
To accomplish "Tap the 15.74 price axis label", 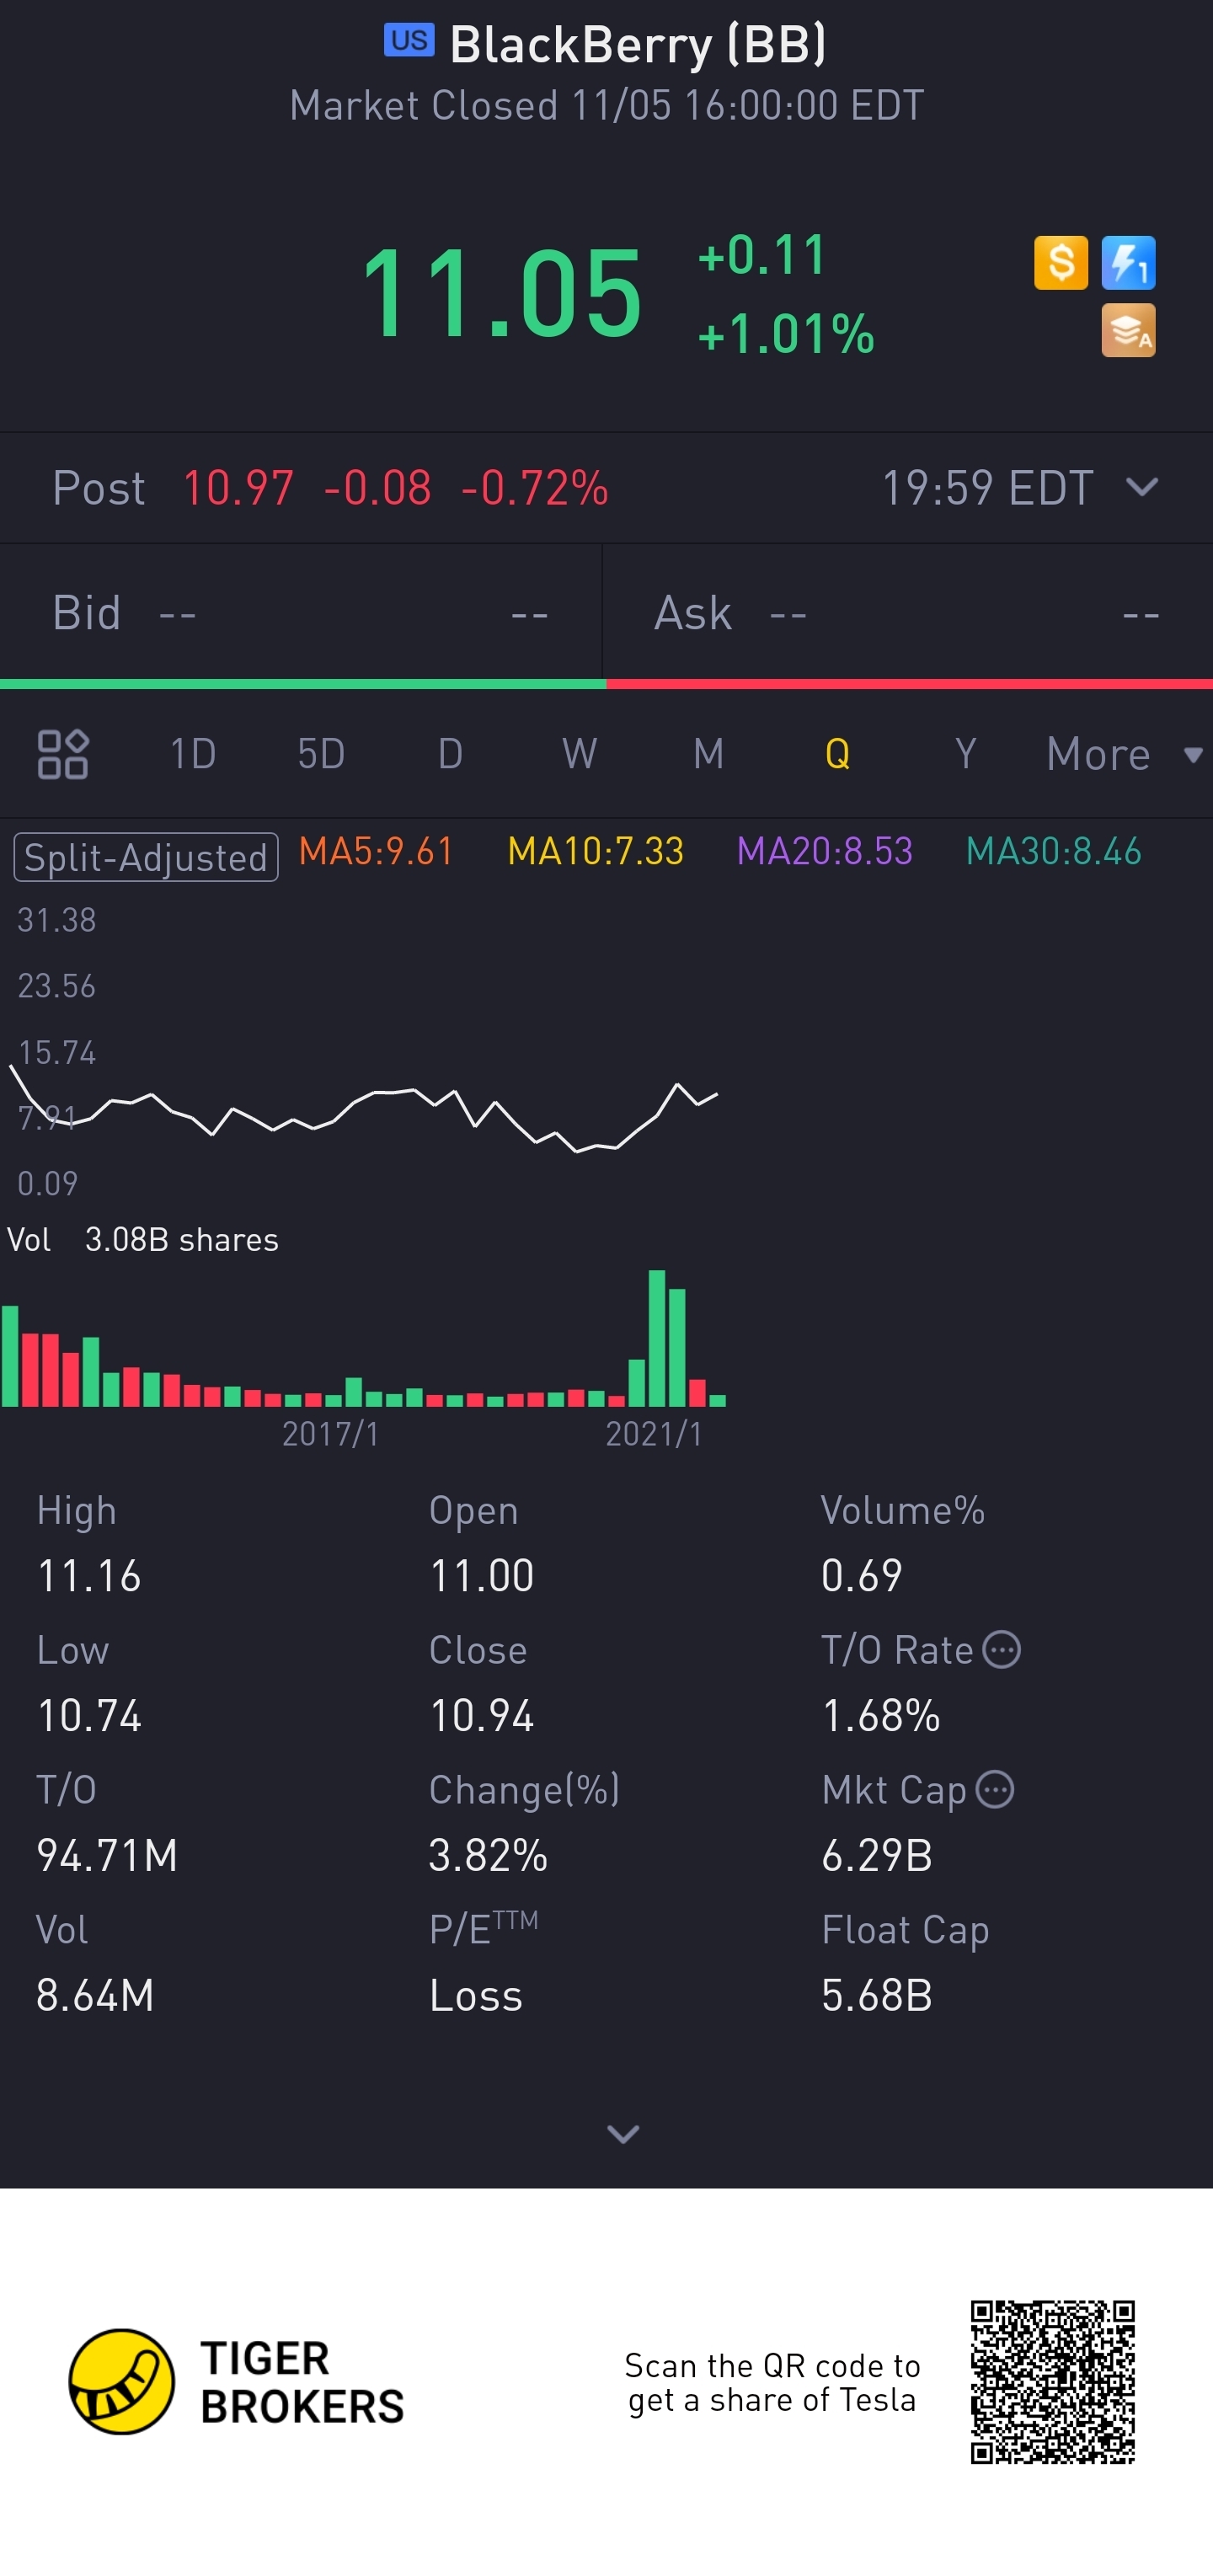I will [x=57, y=1052].
